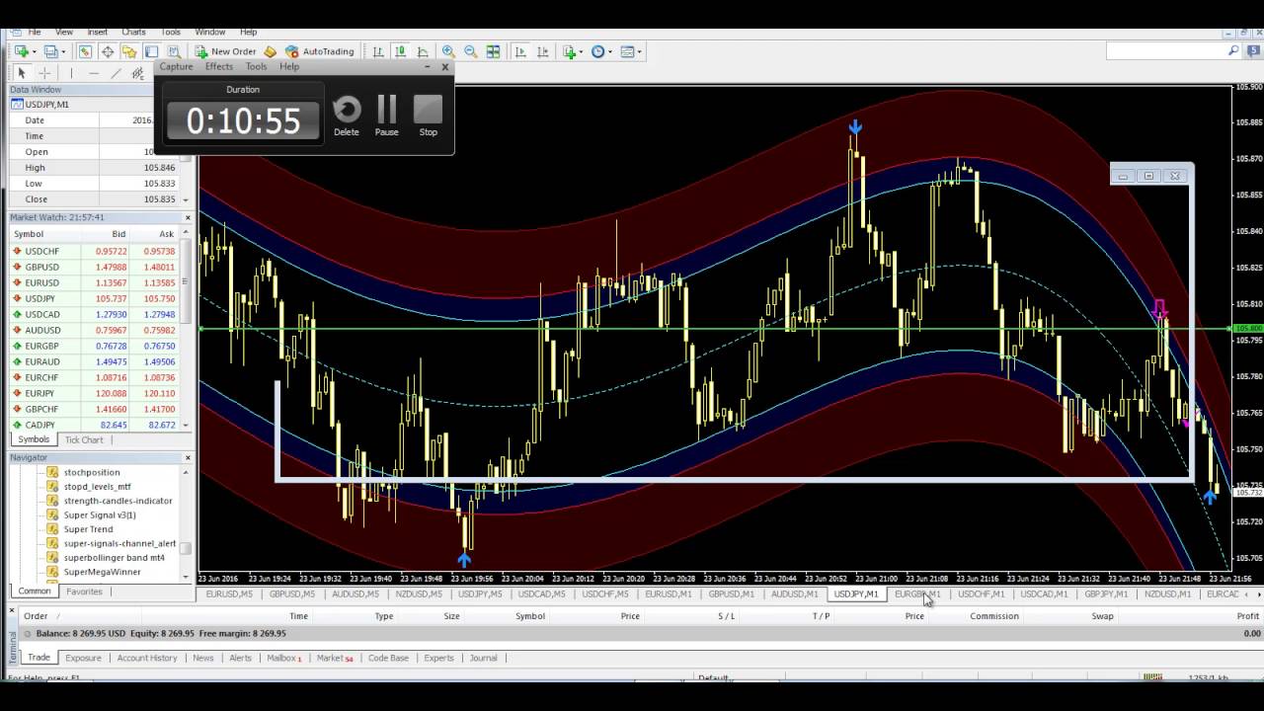
Task: Open the Indicators dropdown arrow
Action: tap(582, 51)
